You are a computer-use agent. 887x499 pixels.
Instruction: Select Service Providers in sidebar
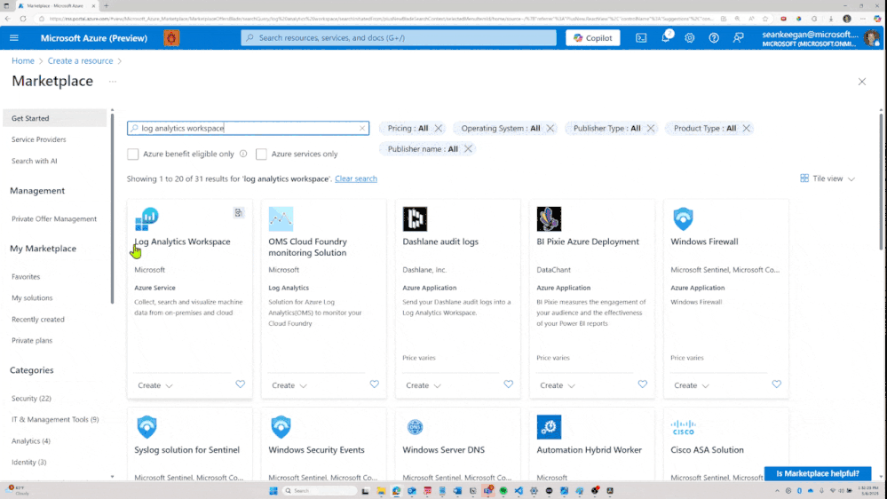38,139
